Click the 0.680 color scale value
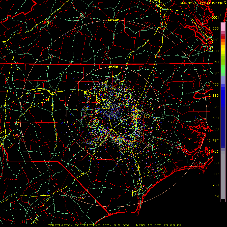 (214, 96)
